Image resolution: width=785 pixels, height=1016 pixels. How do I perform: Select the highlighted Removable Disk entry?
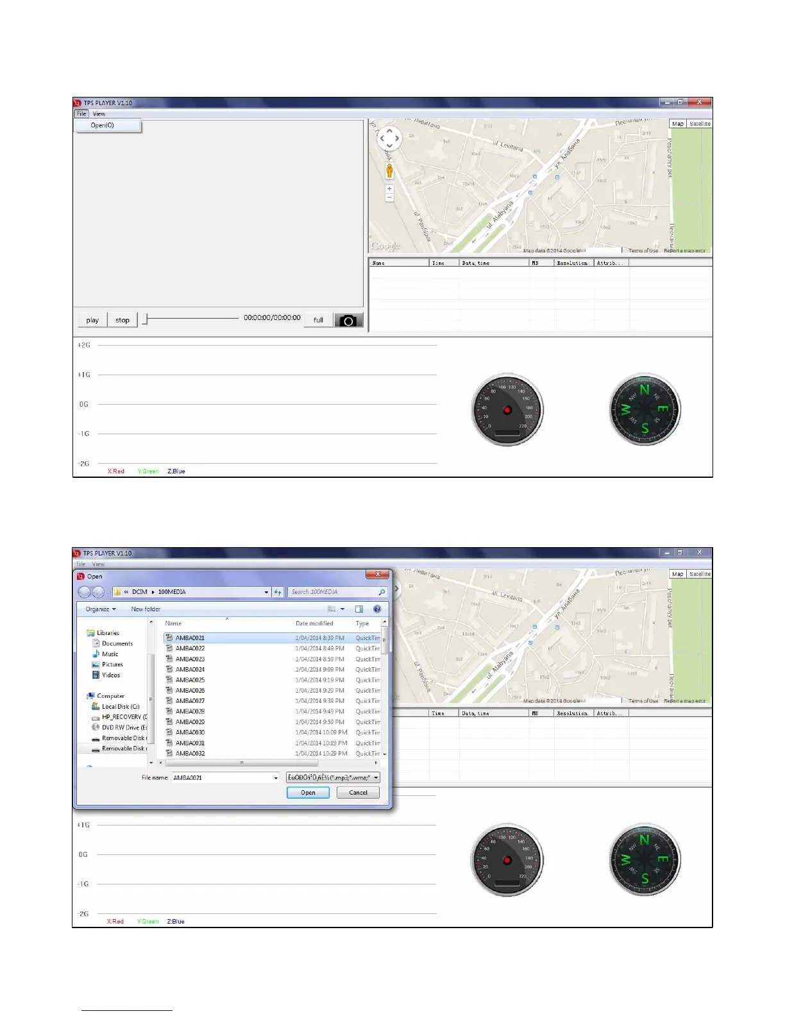coord(119,749)
